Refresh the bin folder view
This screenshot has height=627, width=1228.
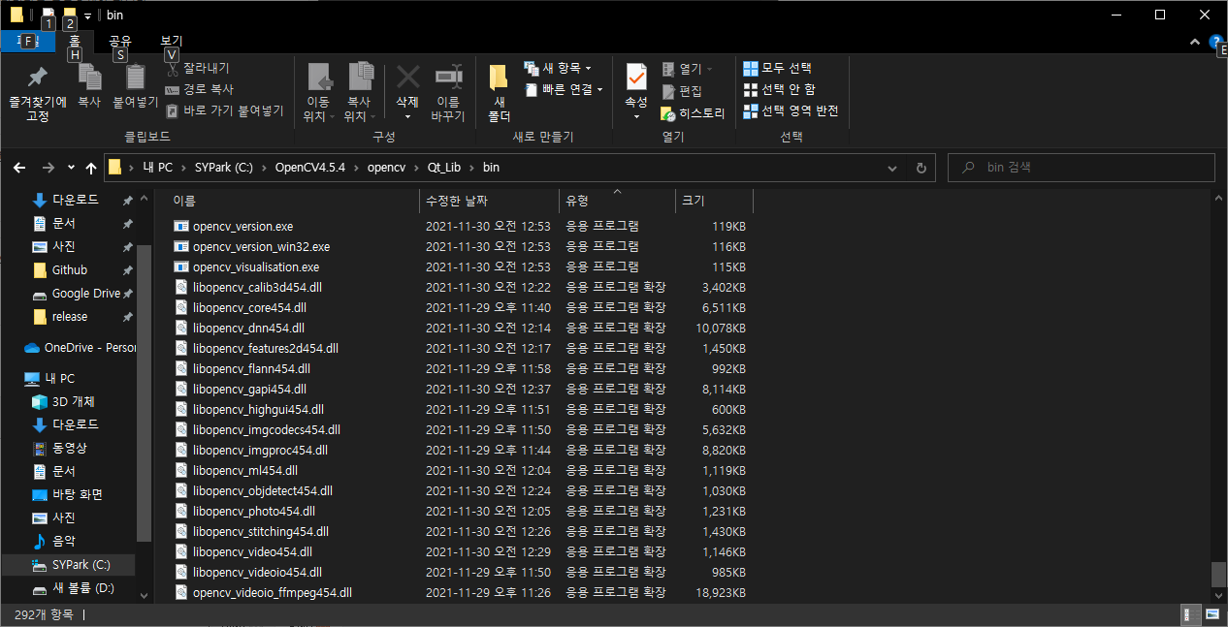(921, 168)
